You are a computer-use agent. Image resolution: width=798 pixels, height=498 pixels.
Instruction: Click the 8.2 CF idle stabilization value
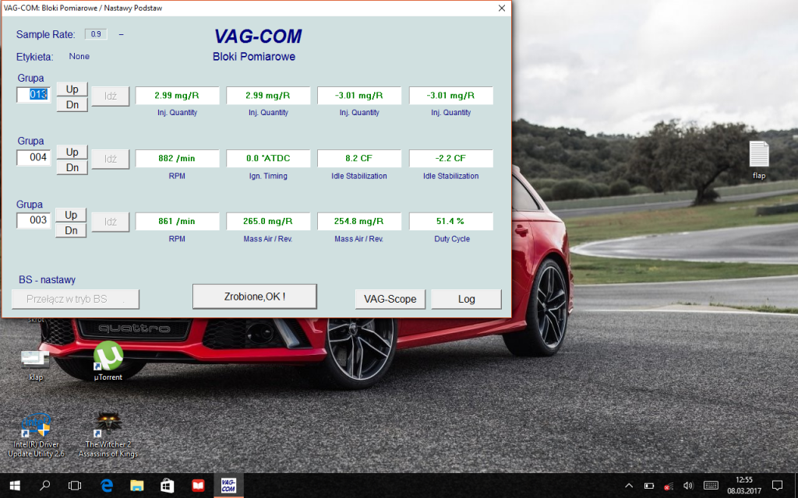(358, 158)
